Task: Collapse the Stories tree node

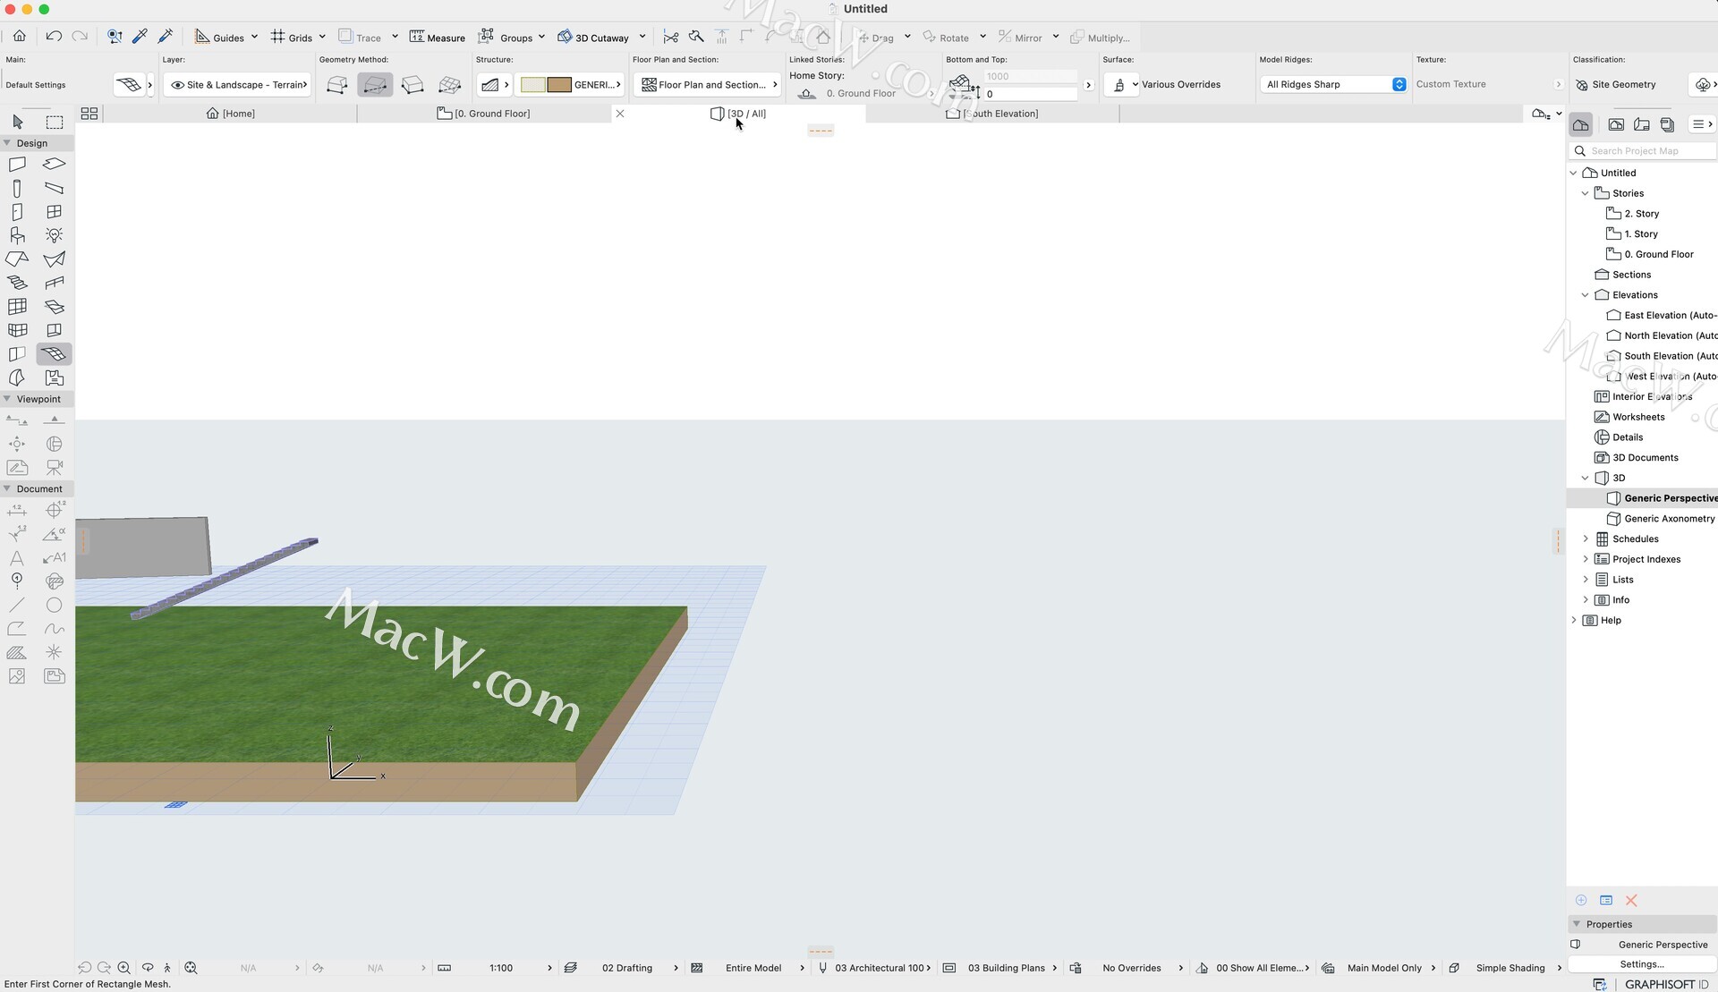Action: [1586, 193]
